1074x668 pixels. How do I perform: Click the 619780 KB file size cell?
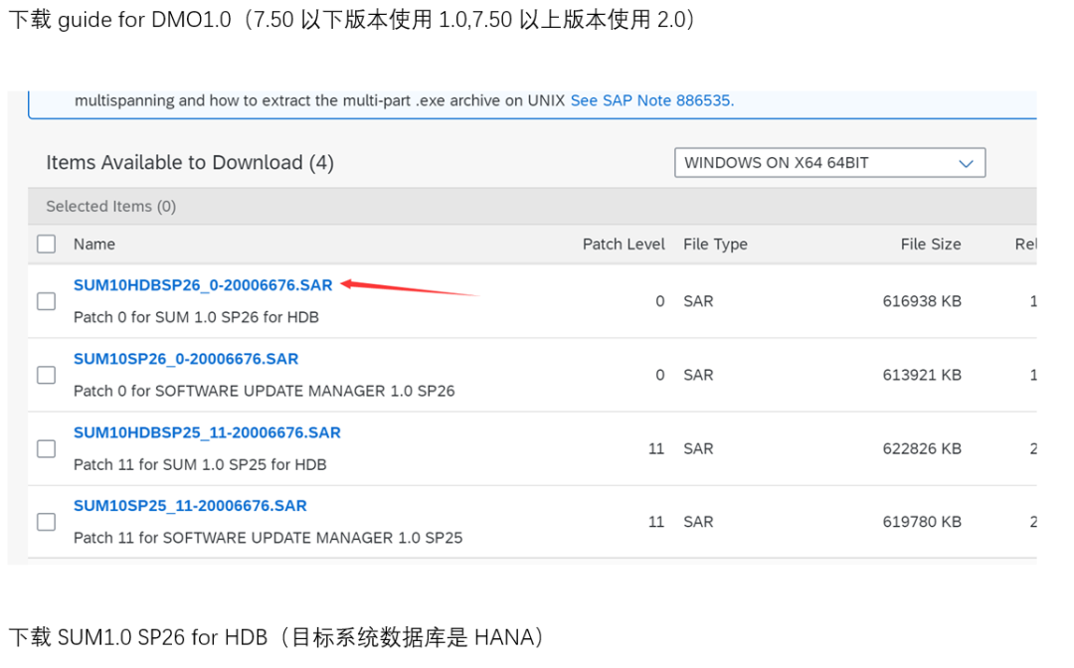point(921,522)
